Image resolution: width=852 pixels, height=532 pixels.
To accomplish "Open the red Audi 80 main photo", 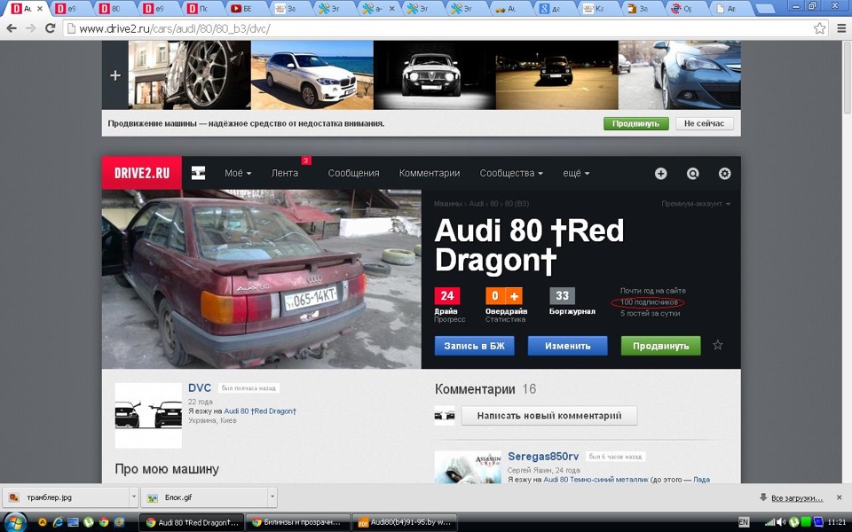I will pos(262,279).
